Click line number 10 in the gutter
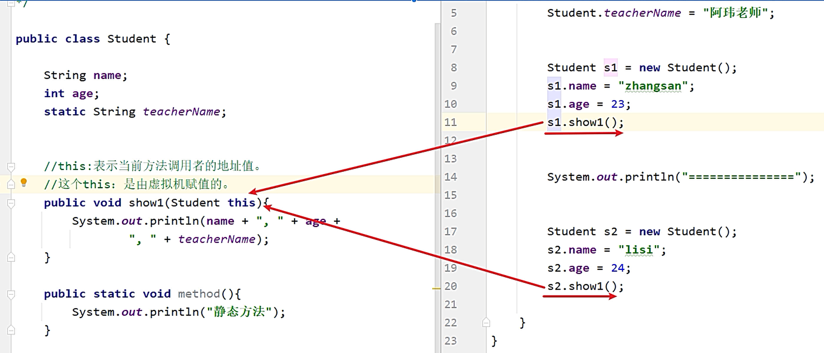 [x=450, y=104]
